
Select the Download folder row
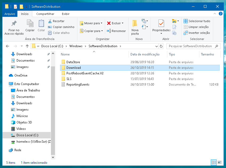[x=140, y=68]
